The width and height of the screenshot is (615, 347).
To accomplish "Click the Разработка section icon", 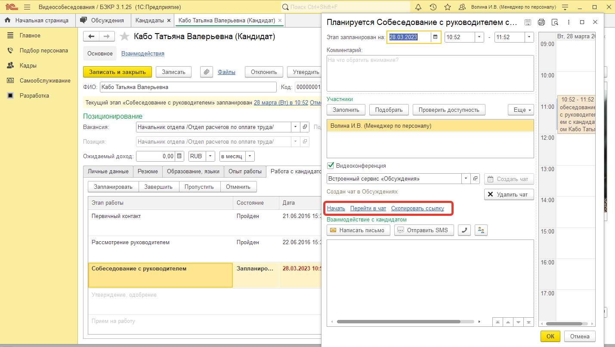I will (x=11, y=95).
